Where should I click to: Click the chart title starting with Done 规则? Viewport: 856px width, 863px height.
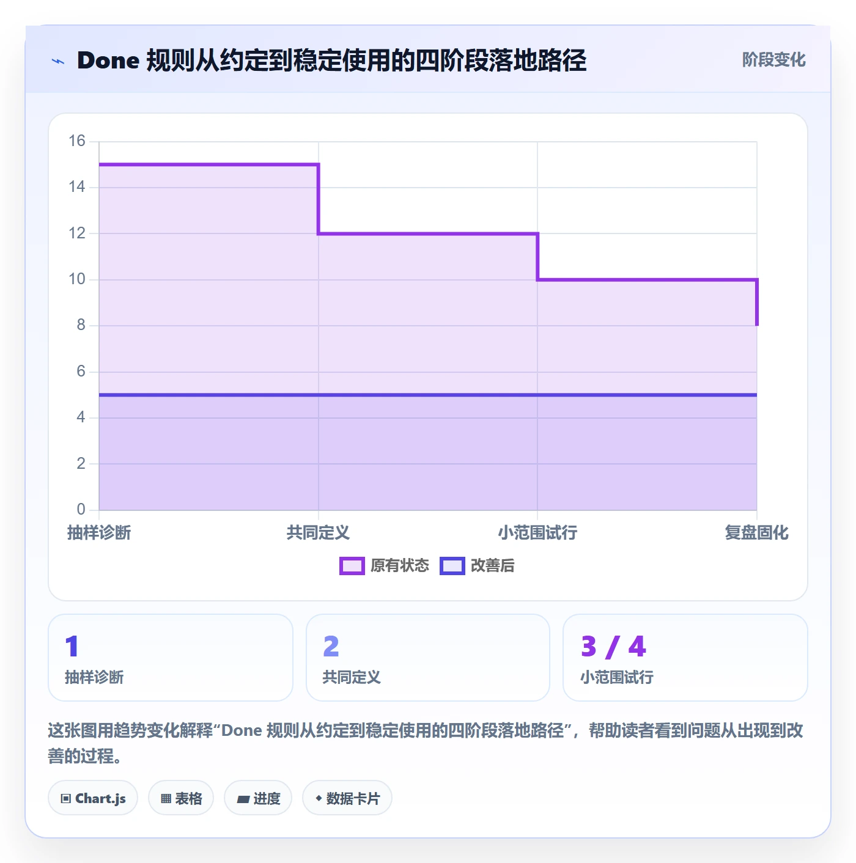click(x=332, y=61)
